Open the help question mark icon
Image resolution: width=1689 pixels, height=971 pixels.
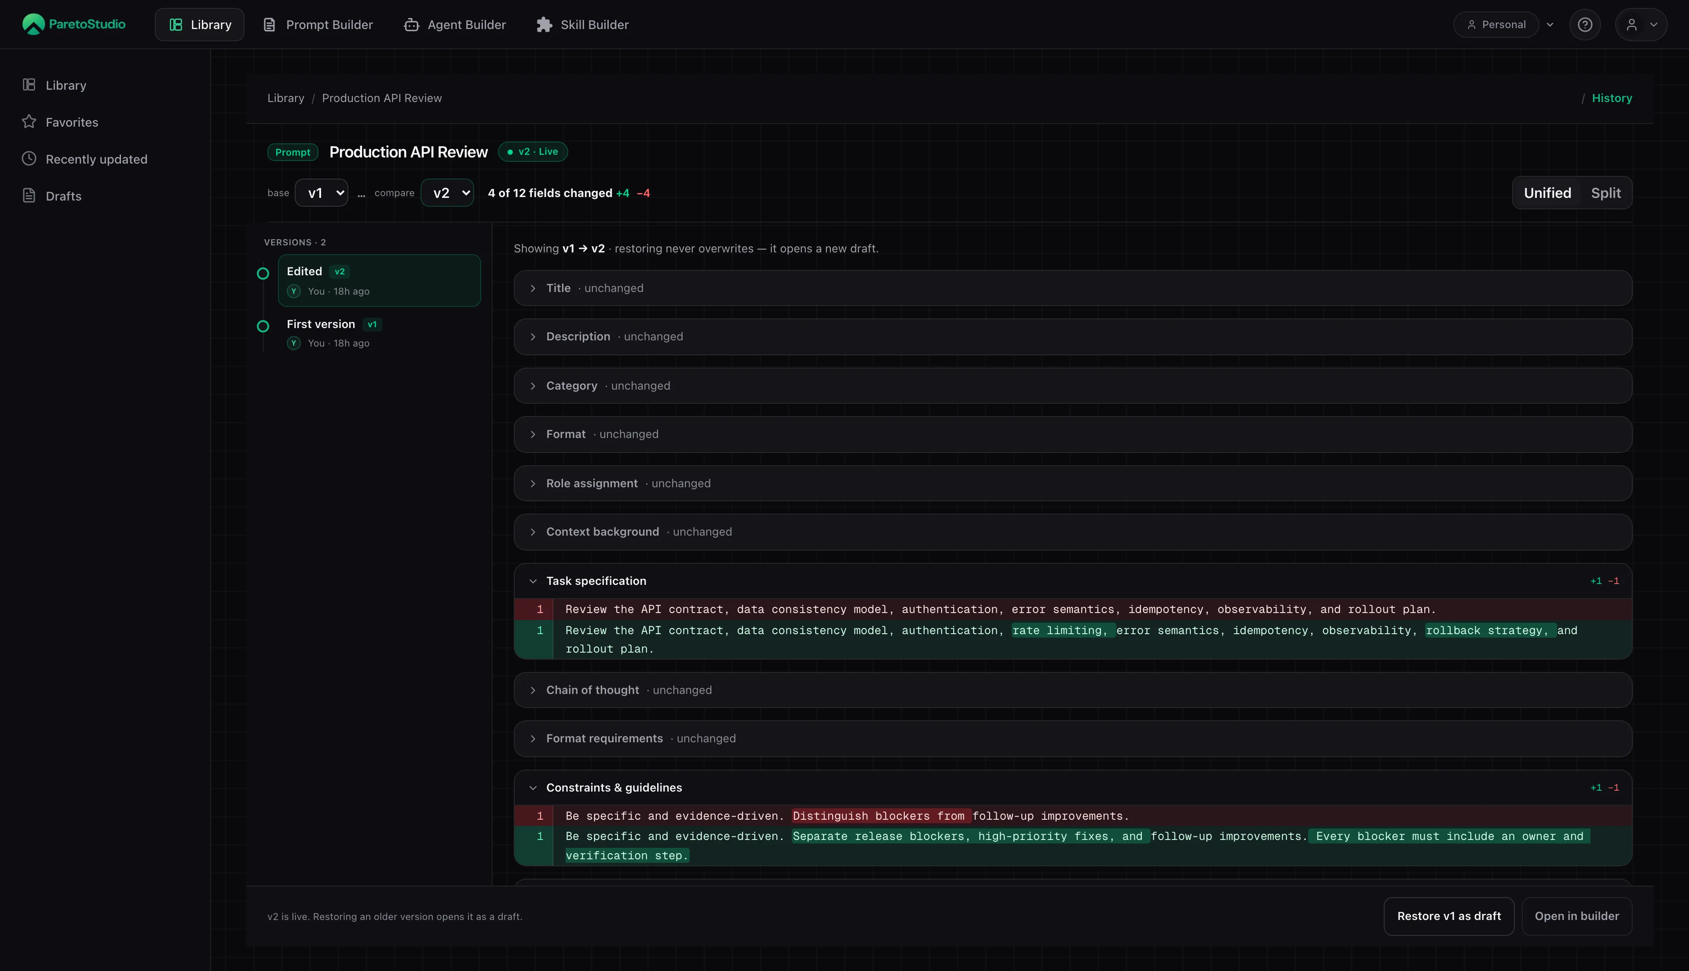(x=1585, y=25)
